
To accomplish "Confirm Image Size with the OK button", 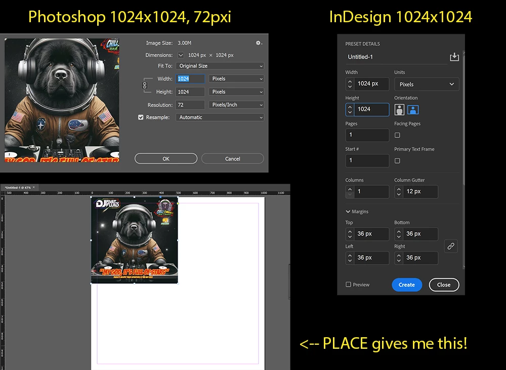I will coord(166,158).
